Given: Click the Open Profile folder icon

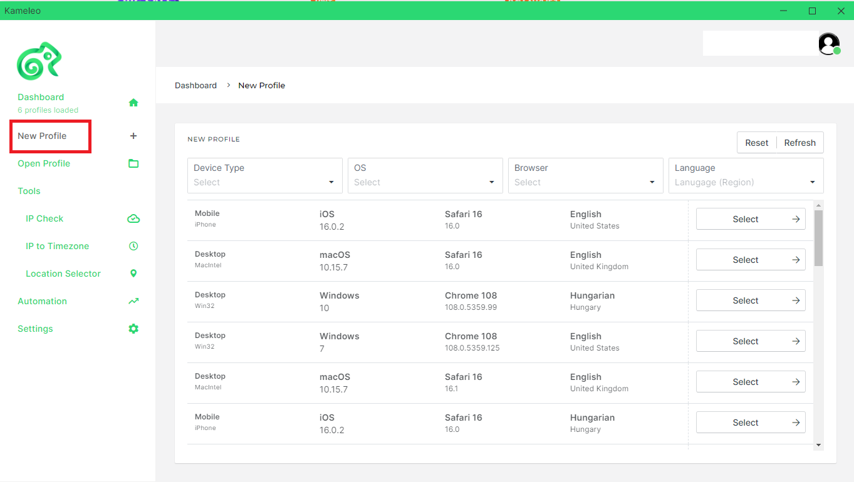Looking at the screenshot, I should click(x=133, y=163).
